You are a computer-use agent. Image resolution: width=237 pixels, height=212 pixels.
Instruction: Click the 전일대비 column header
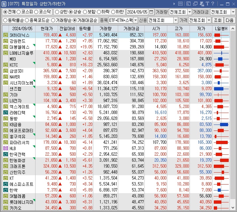click(x=67, y=29)
